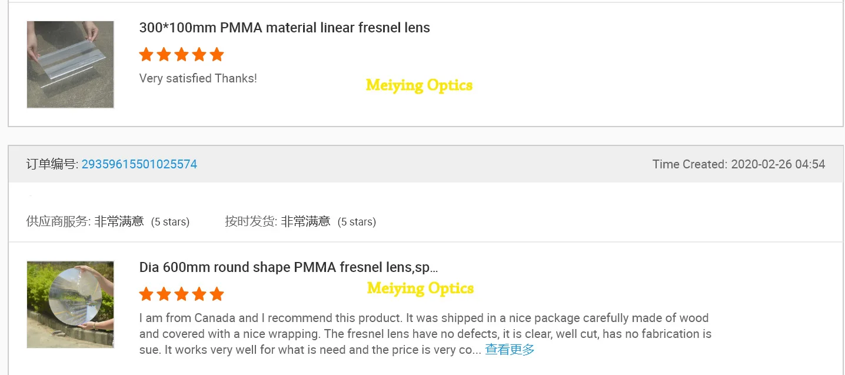Click second star of the Dia 600mm lens review
Image resolution: width=845 pixels, height=375 pixels.
(x=164, y=294)
